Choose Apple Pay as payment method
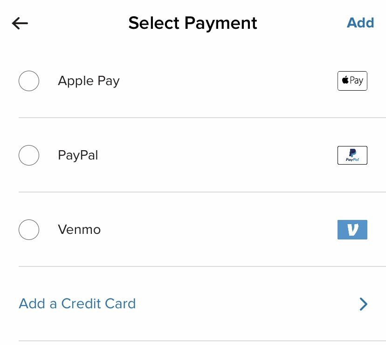 coord(28,80)
